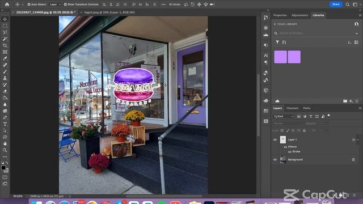This screenshot has height=204, width=363.
Task: Open Libraries panel menu
Action: 360,15
